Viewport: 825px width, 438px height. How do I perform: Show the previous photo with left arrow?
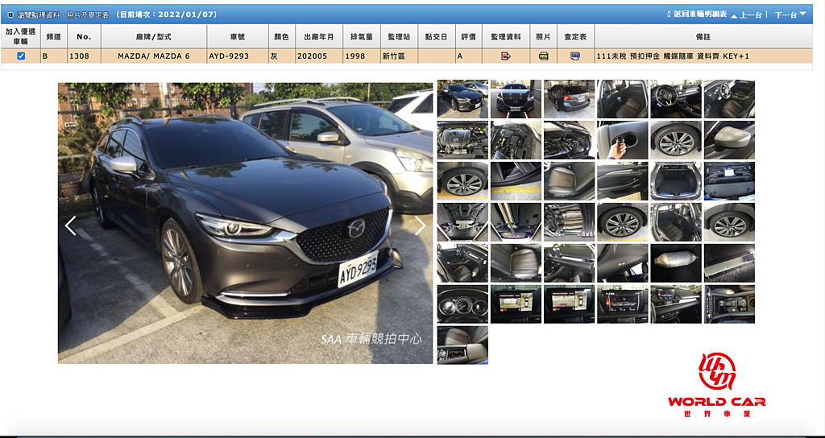[x=70, y=225]
